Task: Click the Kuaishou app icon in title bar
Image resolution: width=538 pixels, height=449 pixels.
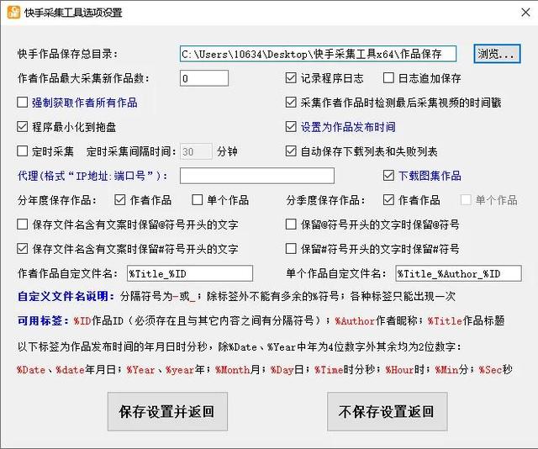Action: pos(13,13)
